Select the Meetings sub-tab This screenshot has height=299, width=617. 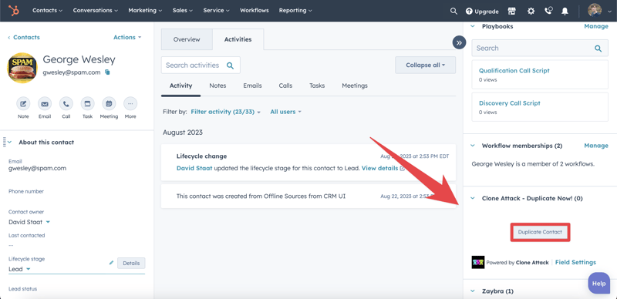[x=355, y=86]
